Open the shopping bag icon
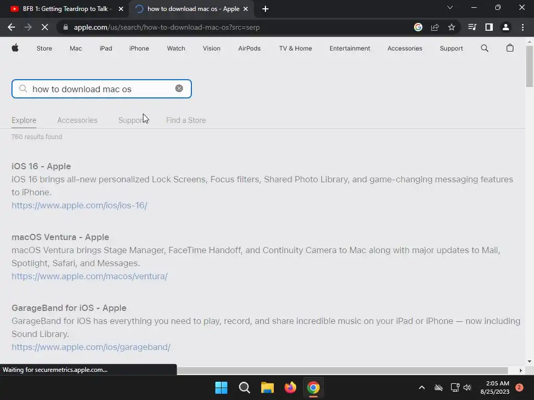 pyautogui.click(x=509, y=48)
